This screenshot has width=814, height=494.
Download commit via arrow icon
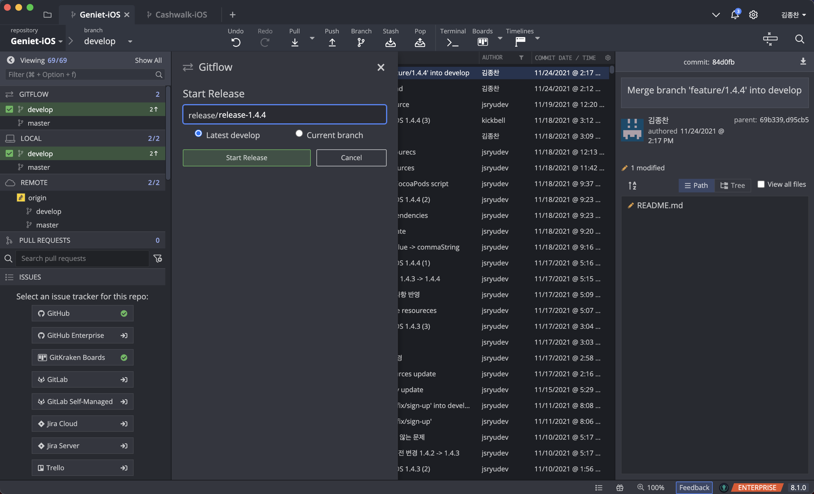click(x=803, y=61)
